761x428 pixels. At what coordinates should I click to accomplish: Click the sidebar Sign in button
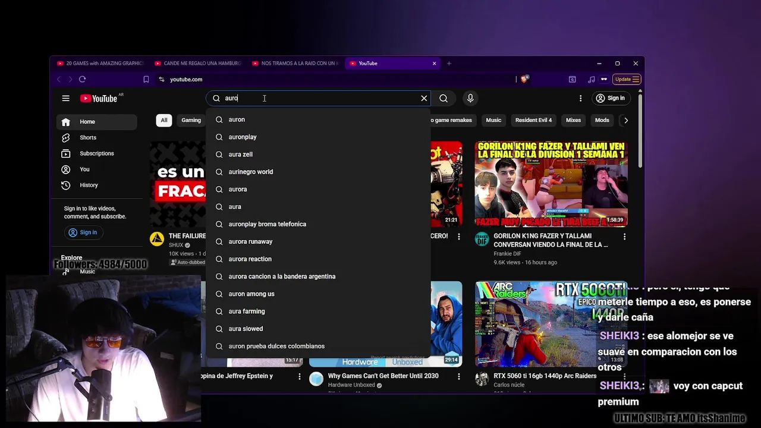pos(83,232)
